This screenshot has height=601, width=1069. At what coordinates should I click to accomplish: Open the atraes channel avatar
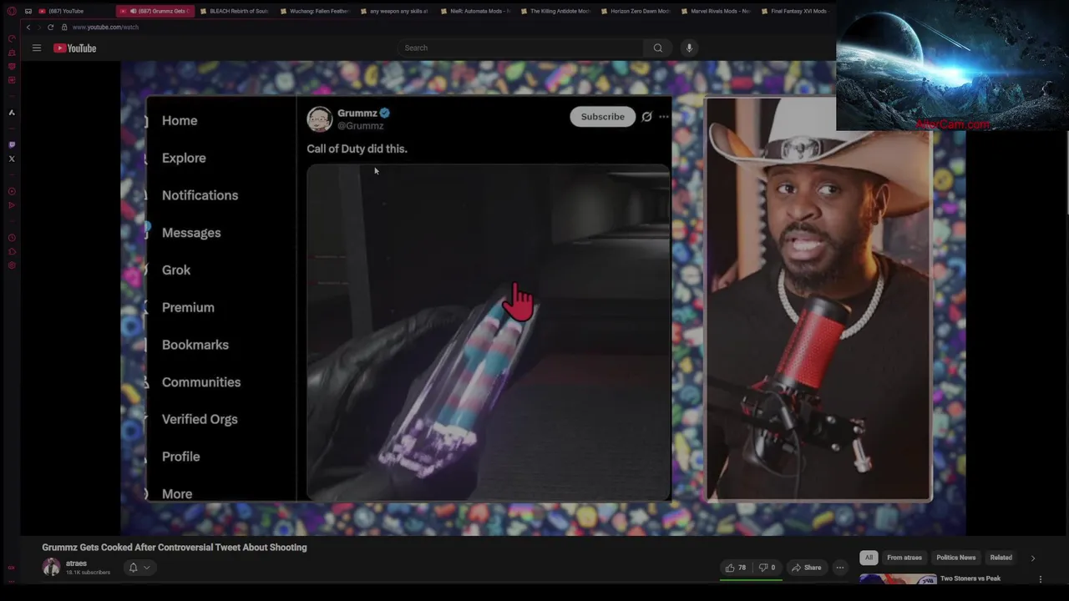(x=51, y=568)
